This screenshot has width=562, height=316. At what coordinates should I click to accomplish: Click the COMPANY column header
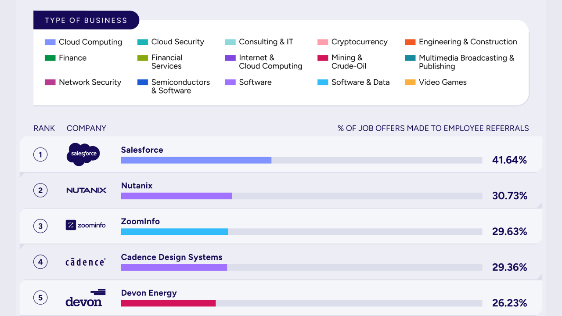86,128
